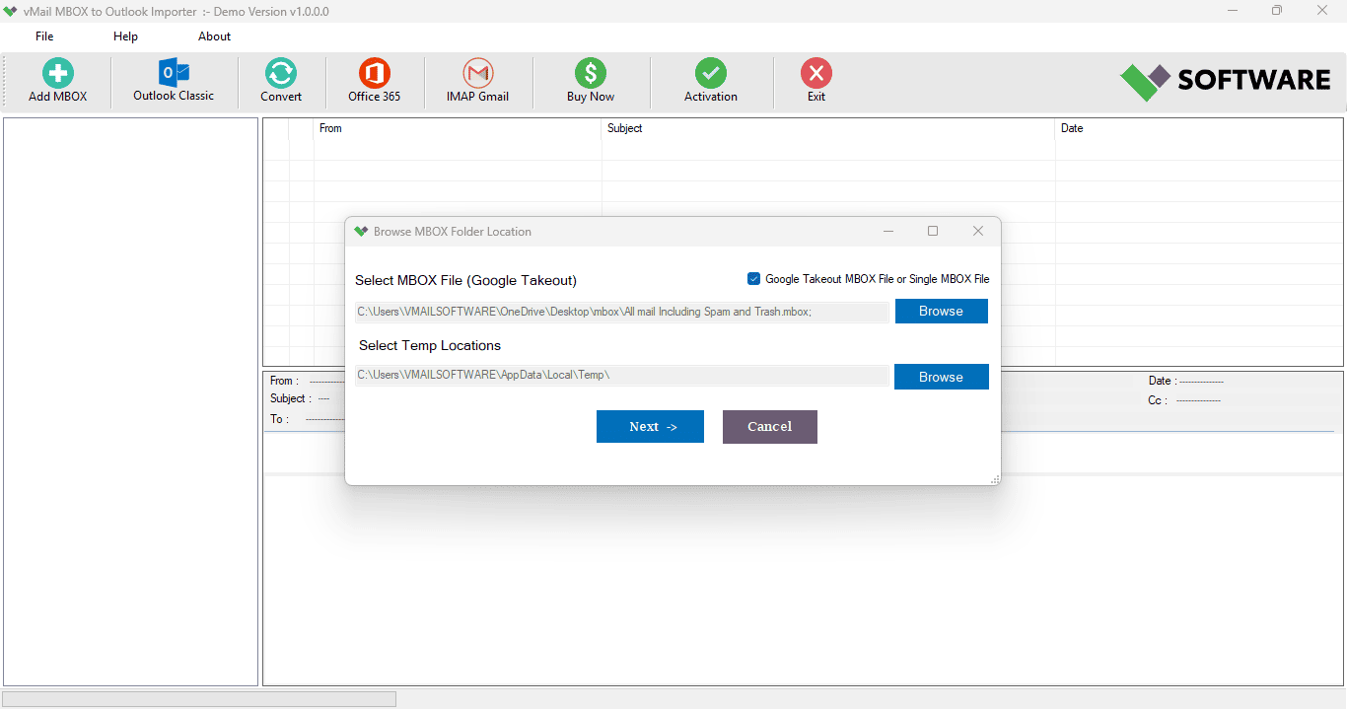Browse for the MBOX file
This screenshot has width=1347, height=710.
coord(941,312)
